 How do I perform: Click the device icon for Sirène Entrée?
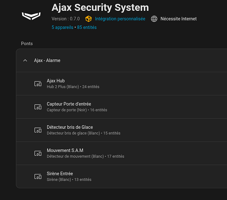pyautogui.click(x=38, y=176)
